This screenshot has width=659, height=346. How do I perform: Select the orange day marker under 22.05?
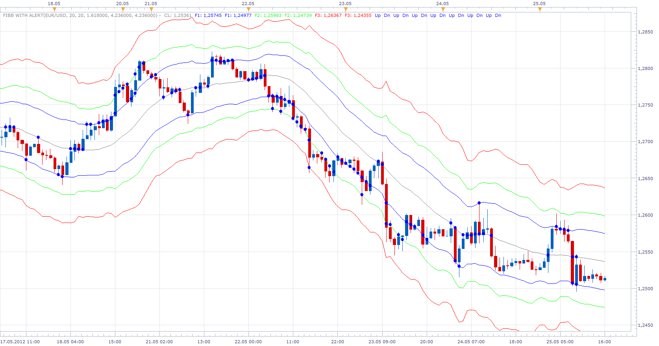(x=248, y=9)
